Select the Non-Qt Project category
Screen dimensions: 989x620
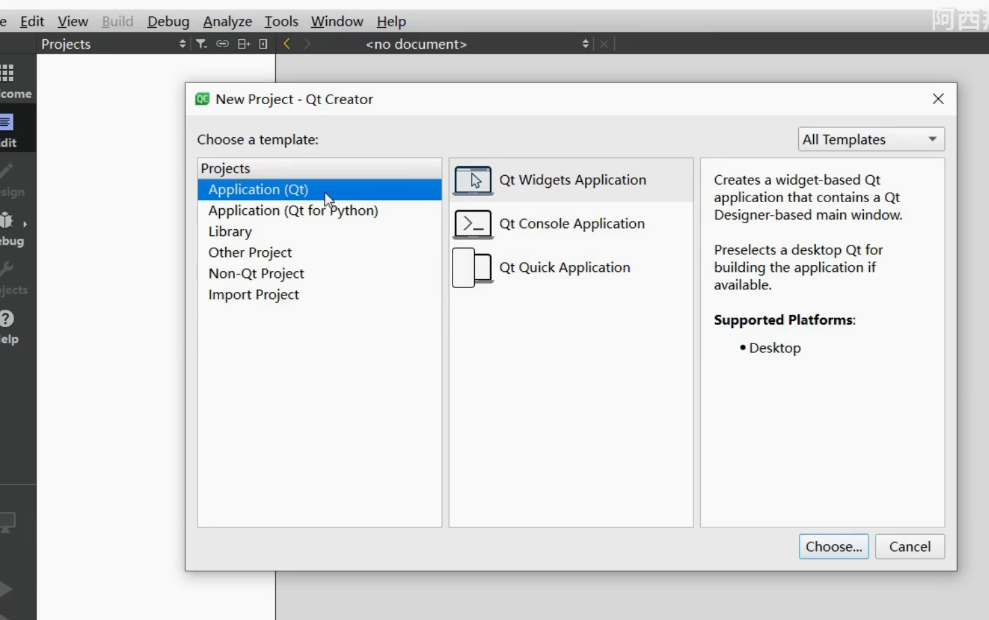tap(256, 273)
